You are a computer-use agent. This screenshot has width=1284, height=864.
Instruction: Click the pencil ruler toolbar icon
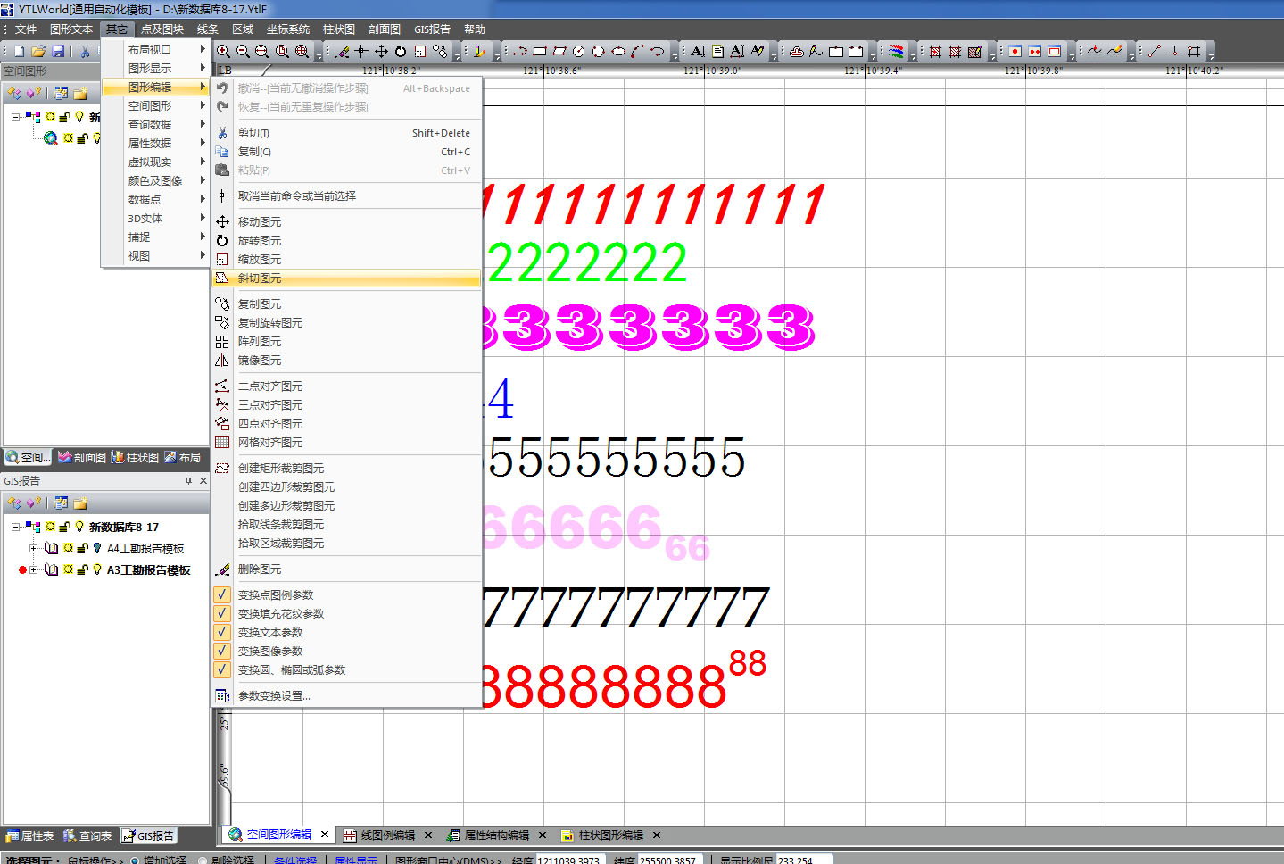tap(479, 51)
